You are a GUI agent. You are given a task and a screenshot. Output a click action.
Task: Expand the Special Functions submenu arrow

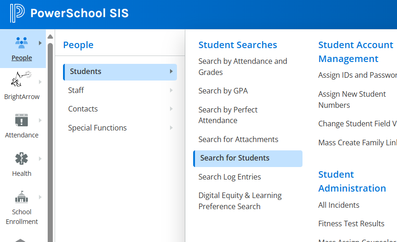click(x=171, y=128)
